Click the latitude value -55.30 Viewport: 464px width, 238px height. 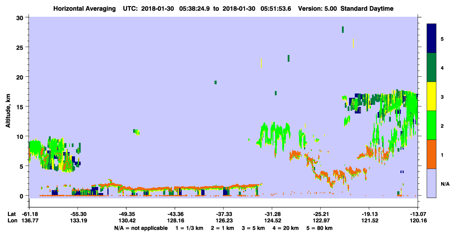pos(77,214)
